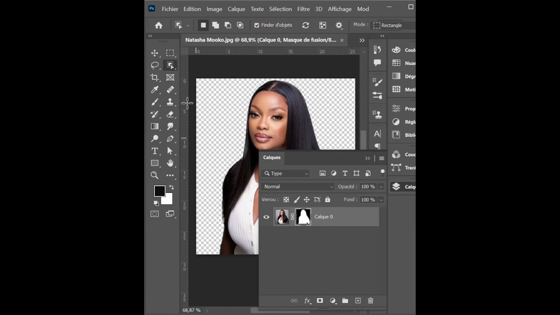Select the Natasha Mooko.jpg document tab
The width and height of the screenshot is (560, 315).
coord(261,40)
